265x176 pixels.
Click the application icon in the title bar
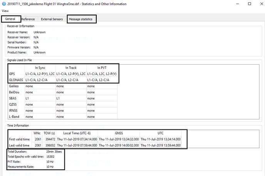tap(3, 3)
